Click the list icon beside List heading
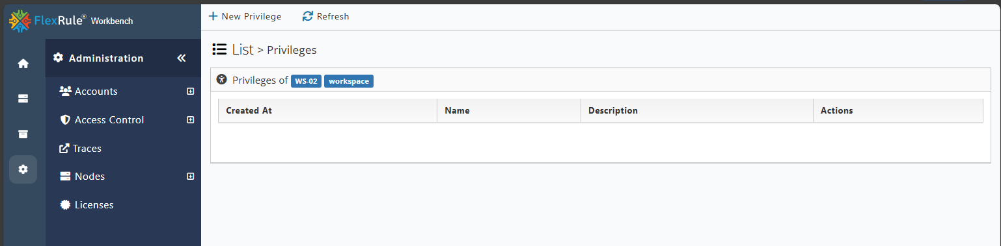The image size is (1001, 246). click(219, 49)
